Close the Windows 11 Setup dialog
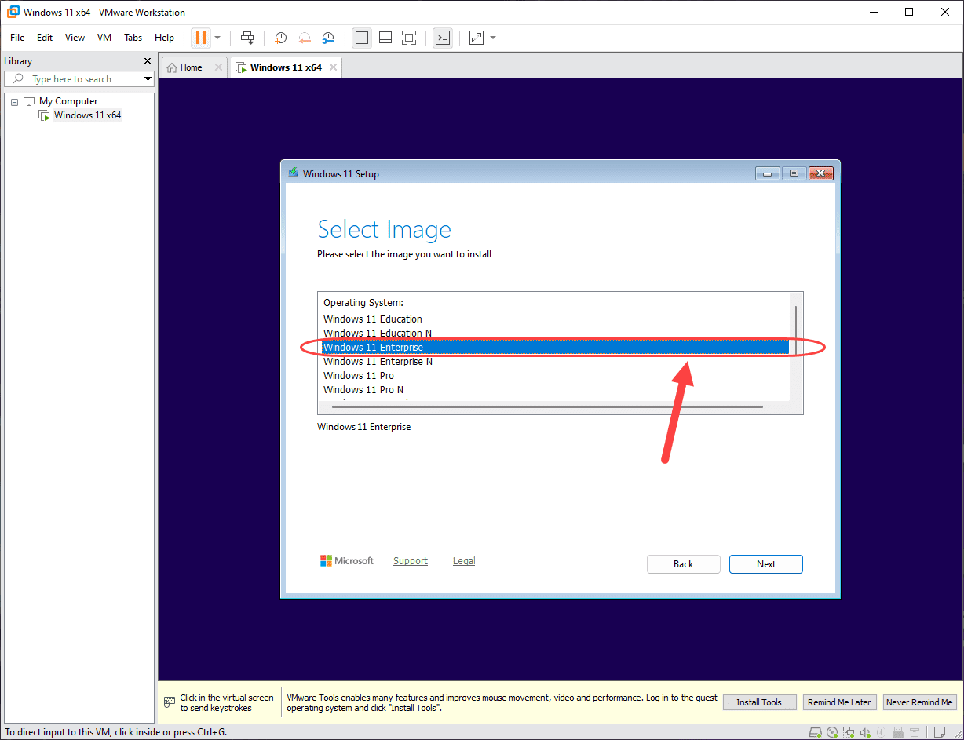Screen dimensions: 964x740 click(820, 173)
